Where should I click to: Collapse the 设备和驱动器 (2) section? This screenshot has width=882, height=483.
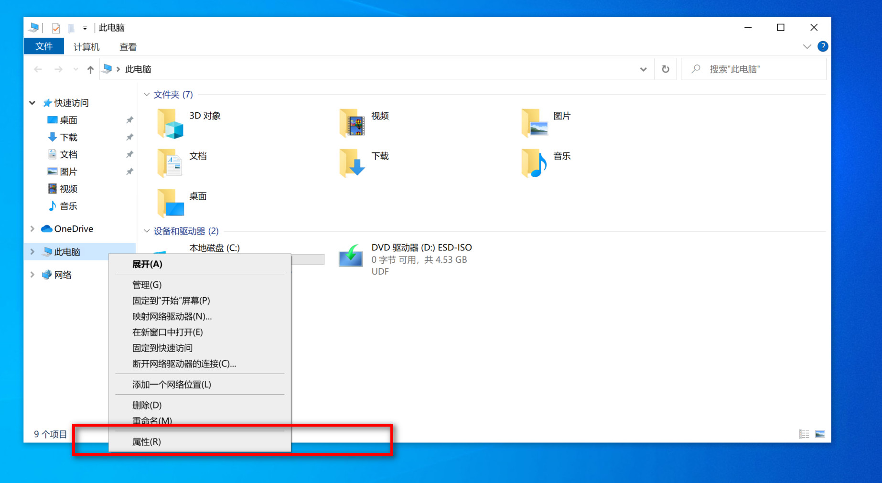(x=147, y=231)
